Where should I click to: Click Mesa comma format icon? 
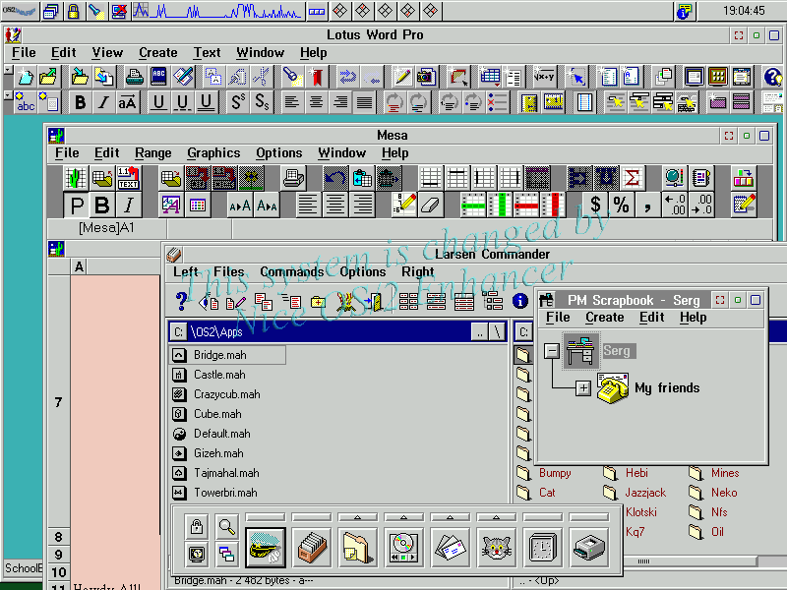tap(648, 205)
